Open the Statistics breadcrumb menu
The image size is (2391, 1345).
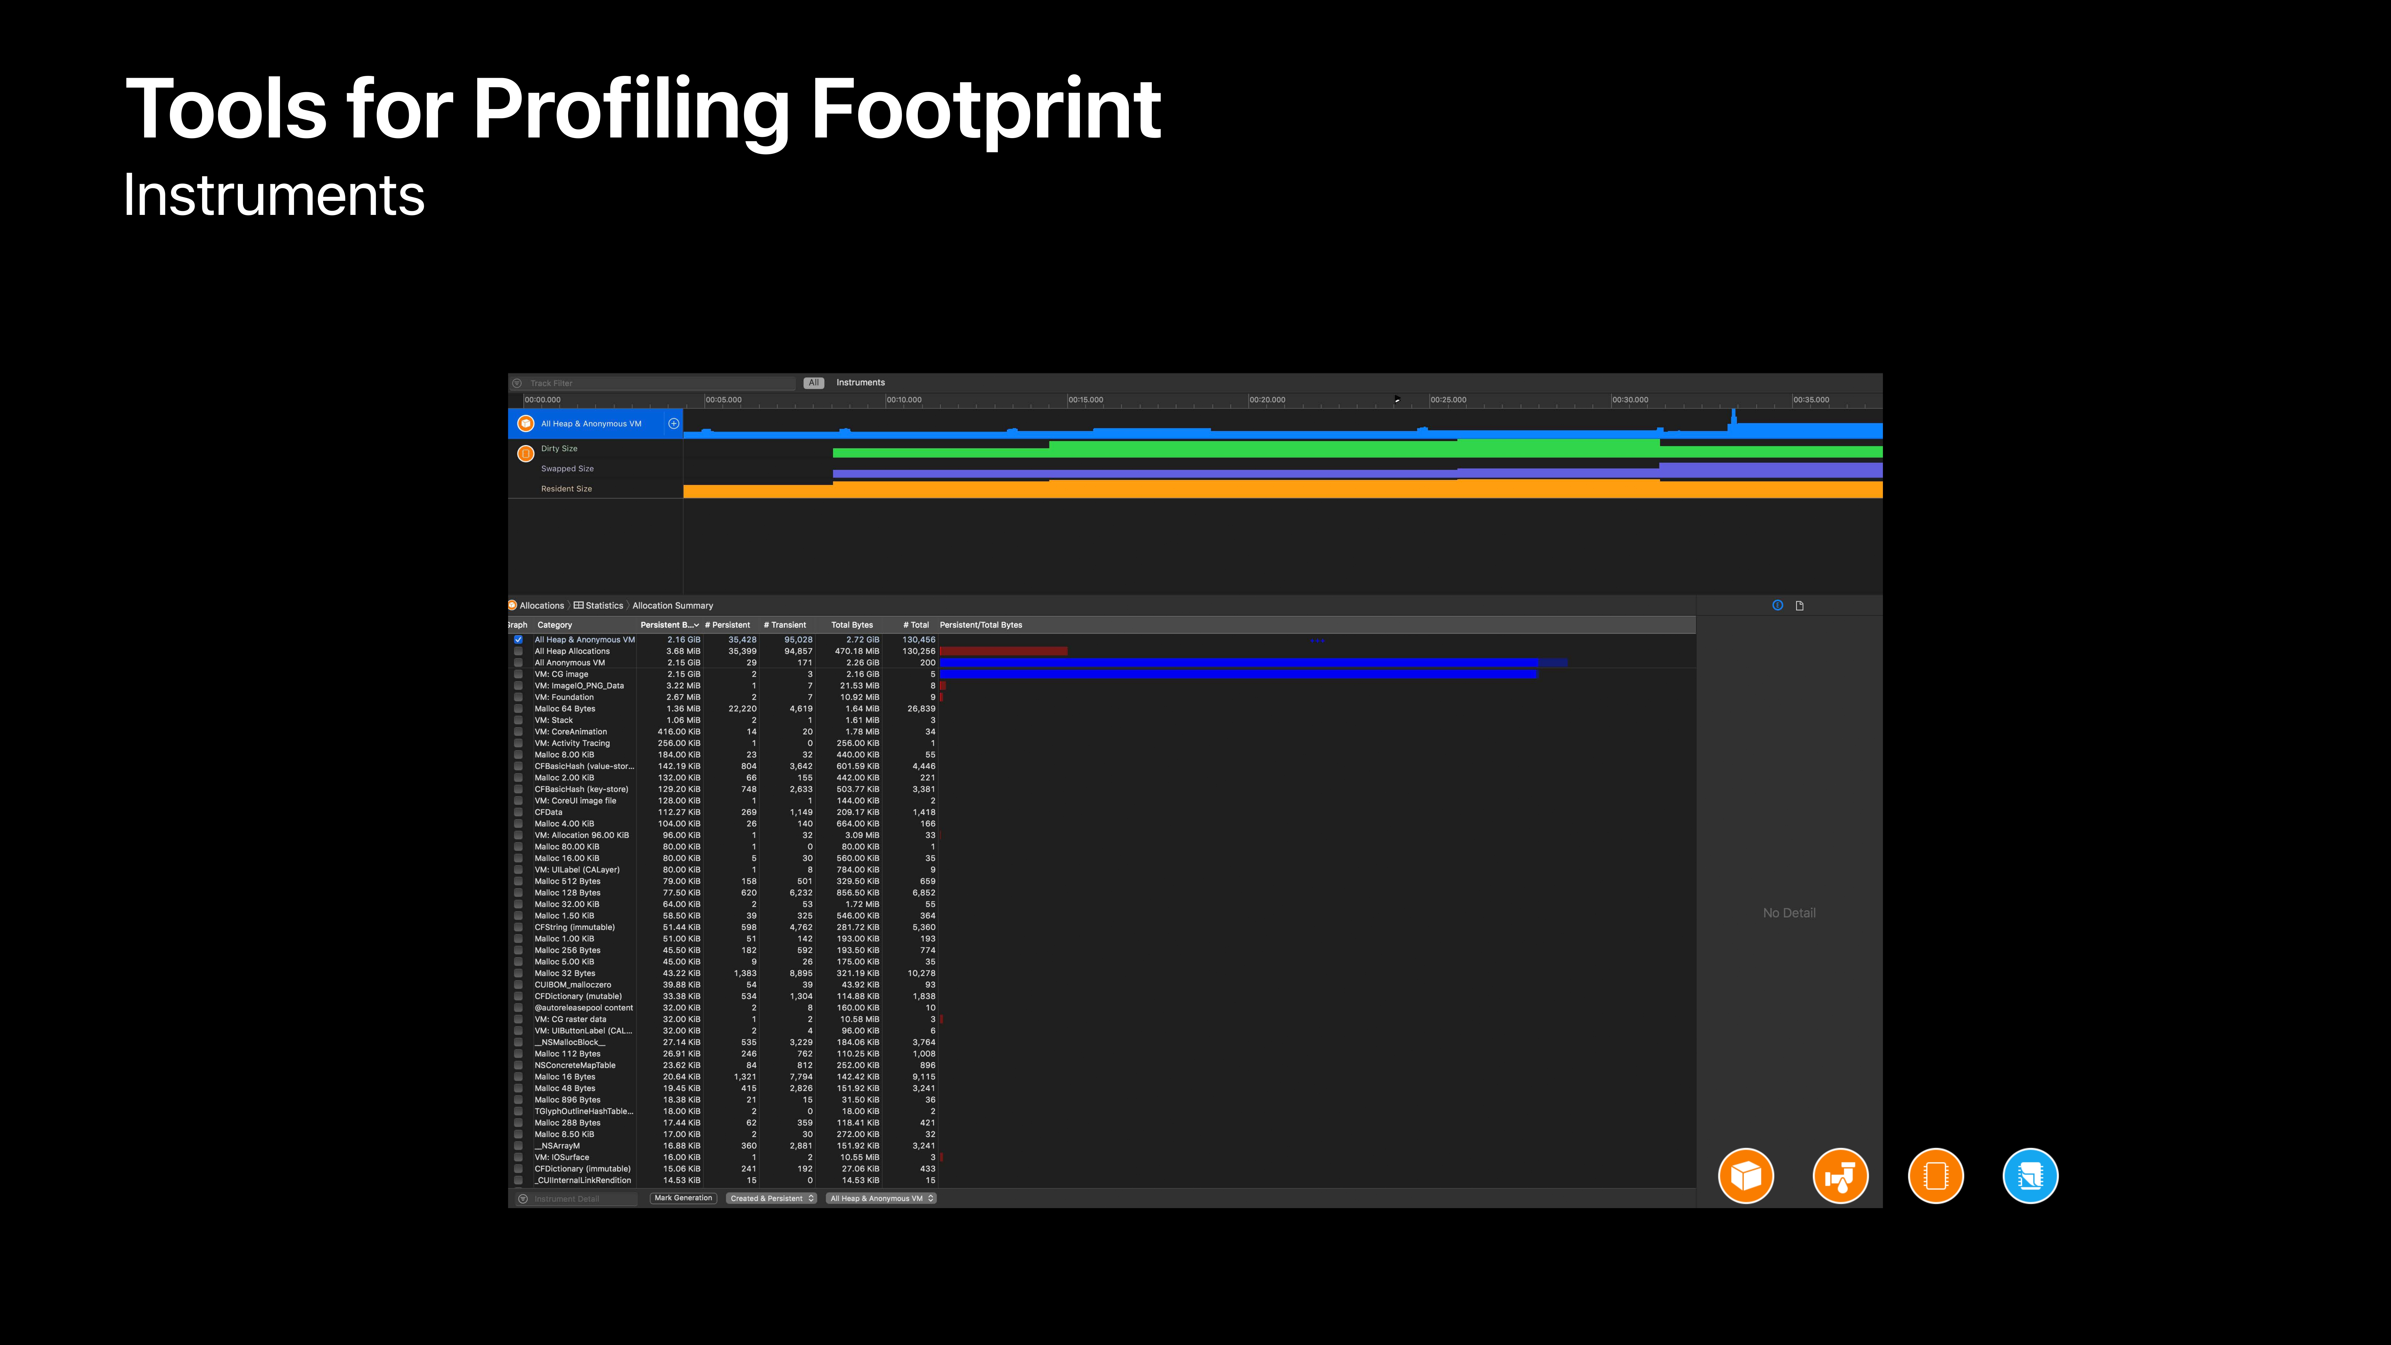[x=599, y=605]
